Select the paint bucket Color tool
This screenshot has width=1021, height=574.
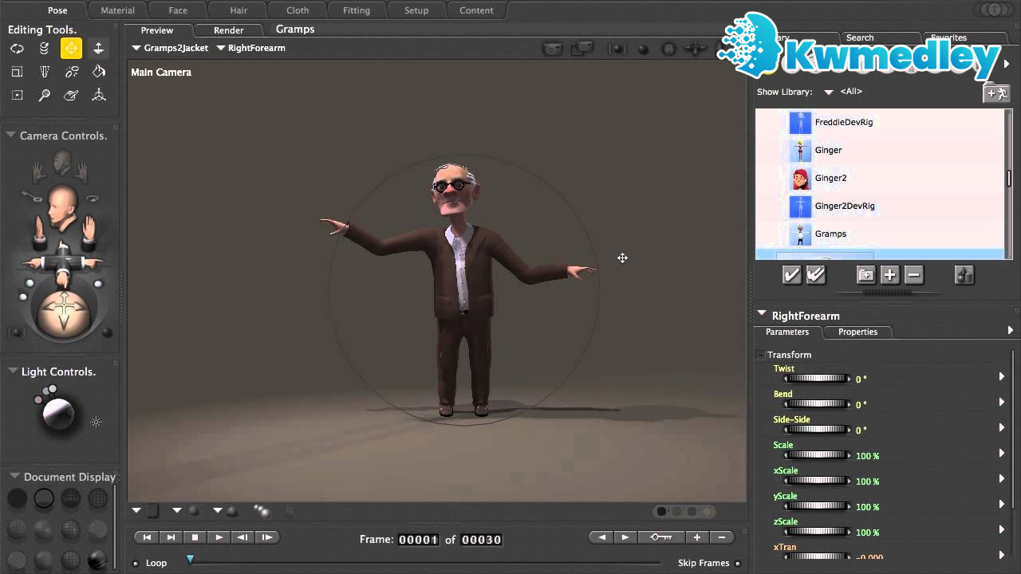tap(98, 72)
